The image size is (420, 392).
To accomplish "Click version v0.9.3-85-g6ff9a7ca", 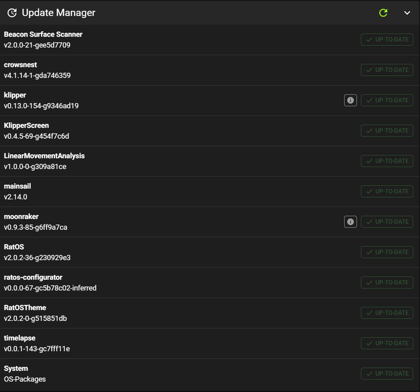I will [x=36, y=227].
